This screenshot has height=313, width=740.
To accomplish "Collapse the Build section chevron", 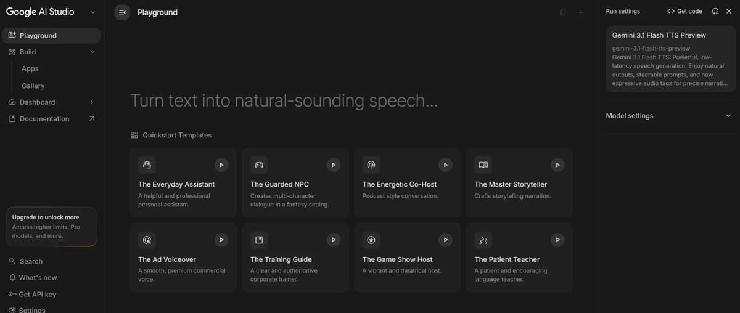I will pos(92,52).
